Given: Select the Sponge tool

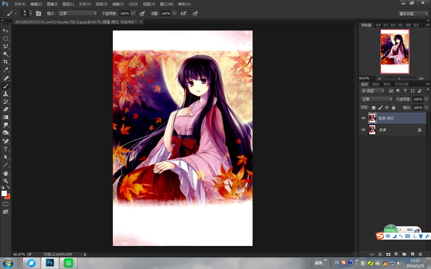Looking at the screenshot, I should [x=6, y=133].
